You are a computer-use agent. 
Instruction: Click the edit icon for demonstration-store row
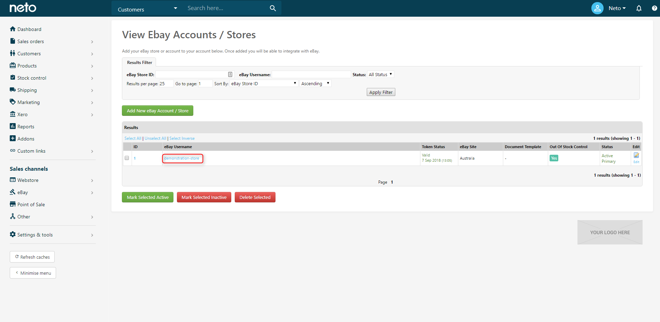point(636,155)
